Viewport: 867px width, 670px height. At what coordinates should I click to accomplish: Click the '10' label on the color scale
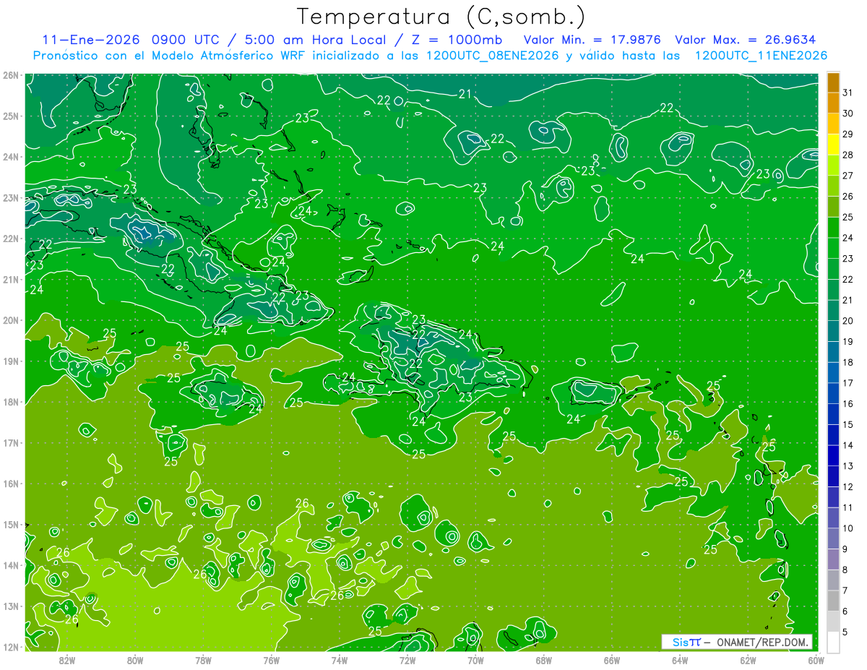pos(847,528)
